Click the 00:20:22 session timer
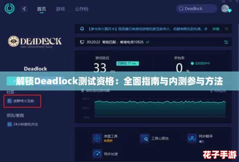The image size is (239, 162). tap(93, 42)
